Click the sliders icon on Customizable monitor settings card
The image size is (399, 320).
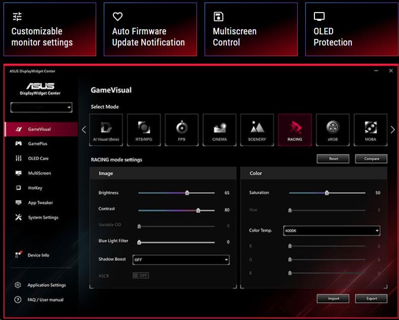point(17,17)
